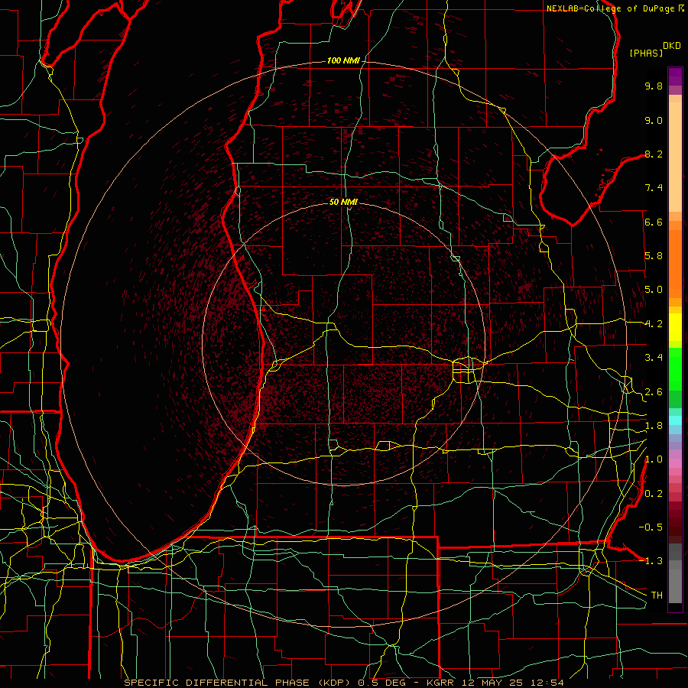Click the 2.6 scale value

tap(654, 392)
